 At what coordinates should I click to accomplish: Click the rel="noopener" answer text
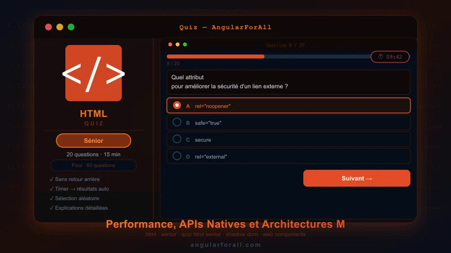(213, 106)
